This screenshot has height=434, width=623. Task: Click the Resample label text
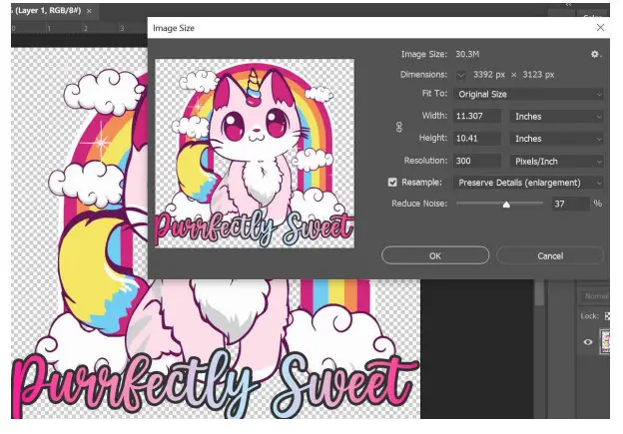pyautogui.click(x=421, y=183)
